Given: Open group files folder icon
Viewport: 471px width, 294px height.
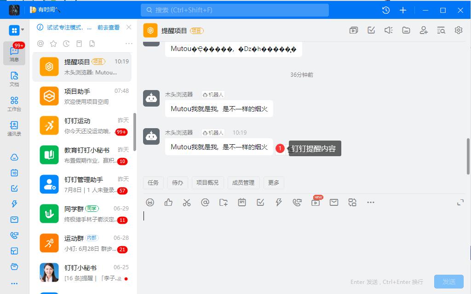Looking at the screenshot, I should pos(406,30).
